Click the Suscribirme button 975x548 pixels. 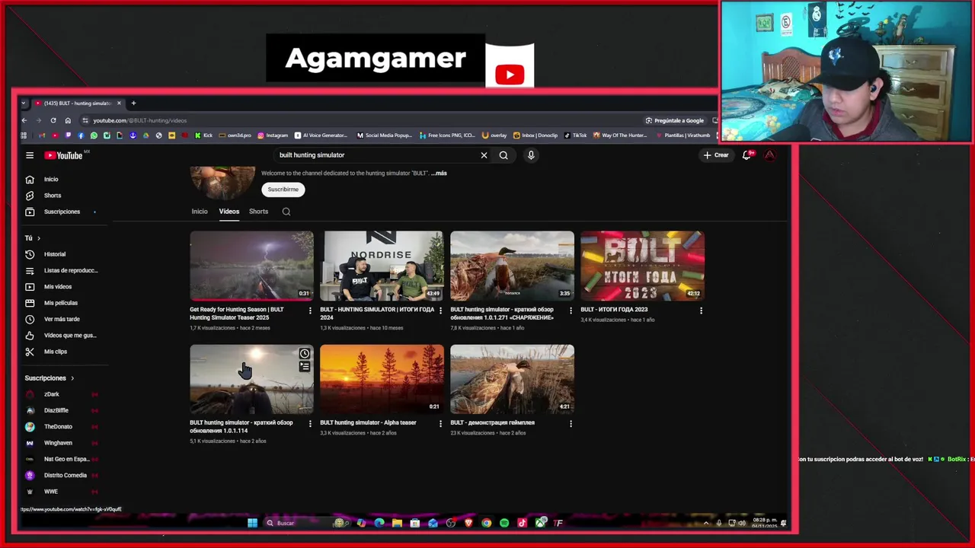pos(283,190)
